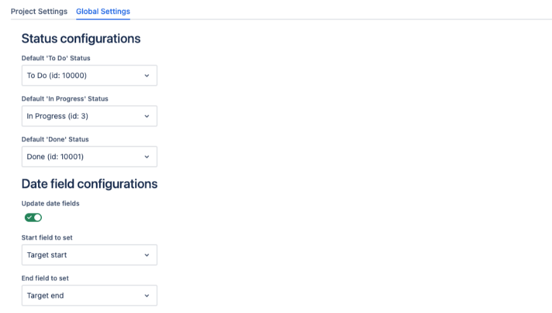Image resolution: width=552 pixels, height=313 pixels.
Task: Open the 'To Do (id: 10000)' combo box
Action: pyautogui.click(x=89, y=75)
